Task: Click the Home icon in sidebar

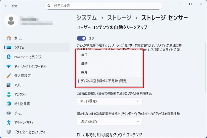Action: pyautogui.click(x=9, y=38)
